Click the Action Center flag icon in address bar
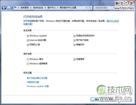This screenshot has height=105, width=136. [16, 8]
